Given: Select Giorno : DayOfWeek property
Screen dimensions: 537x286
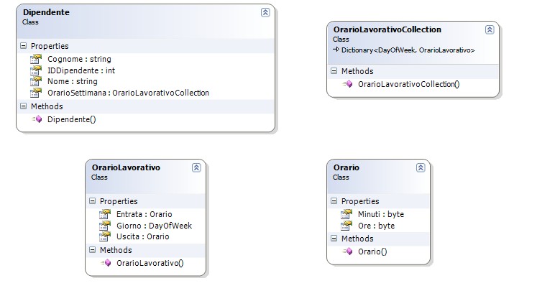Looking at the screenshot, I should click(154, 226).
